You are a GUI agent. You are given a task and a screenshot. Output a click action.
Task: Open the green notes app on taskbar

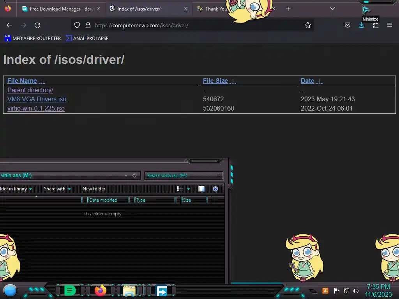[70, 290]
